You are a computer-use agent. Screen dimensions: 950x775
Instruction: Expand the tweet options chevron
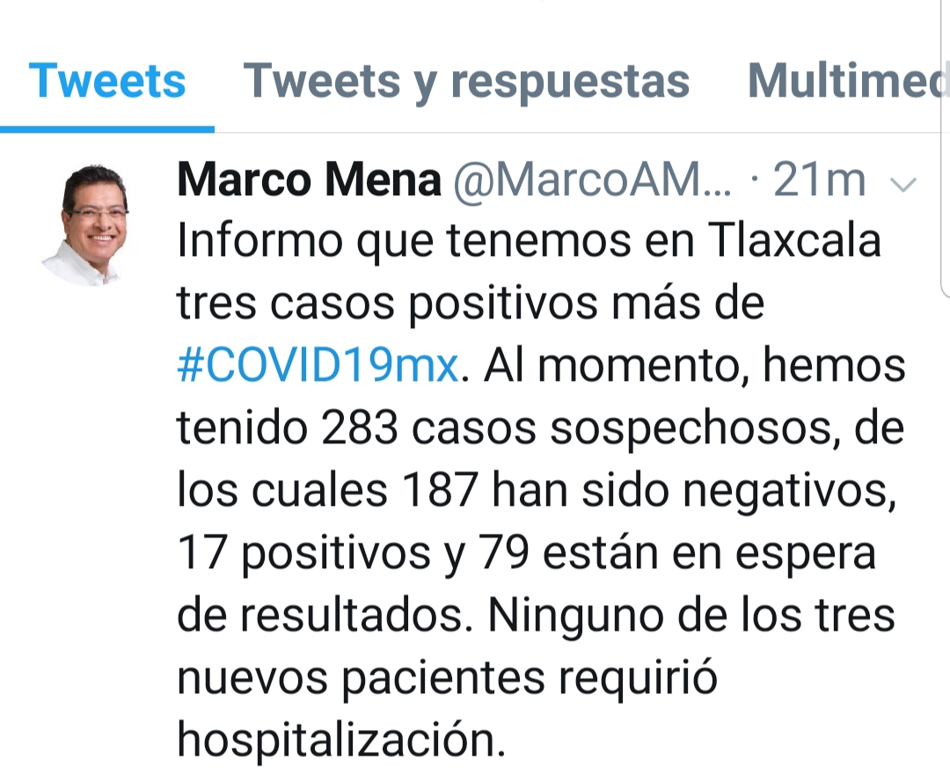pyautogui.click(x=903, y=184)
